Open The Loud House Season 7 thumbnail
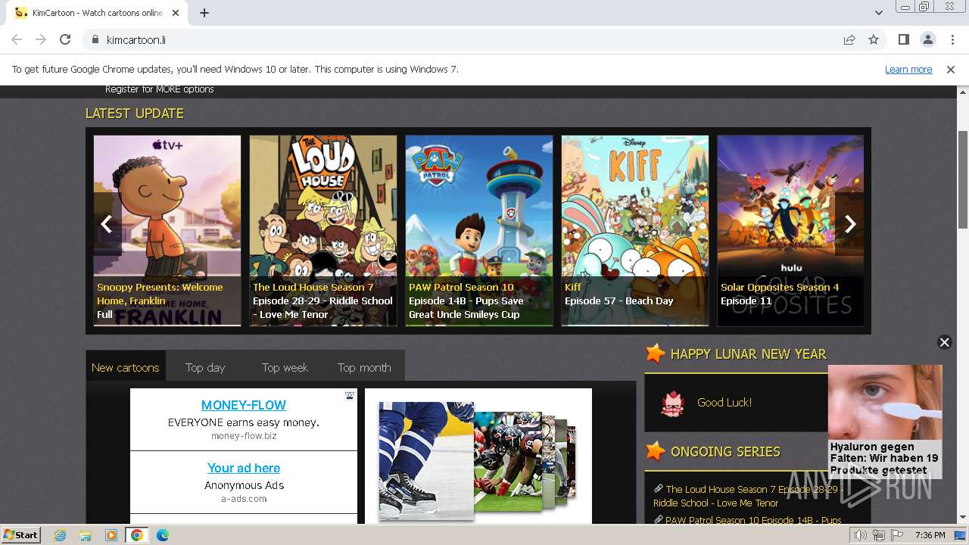The image size is (969, 545). pyautogui.click(x=323, y=231)
